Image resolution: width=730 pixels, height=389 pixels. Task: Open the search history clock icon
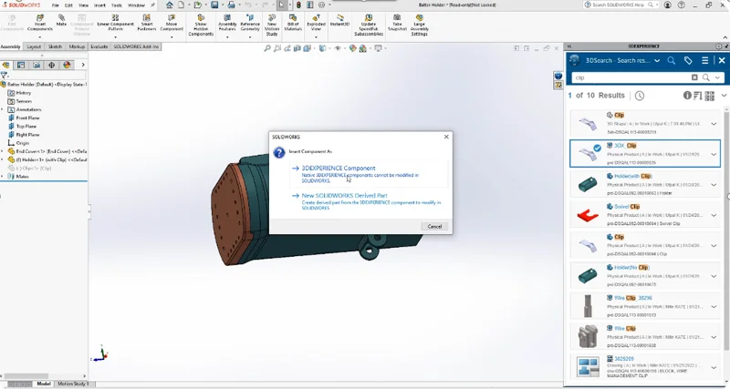pos(640,96)
